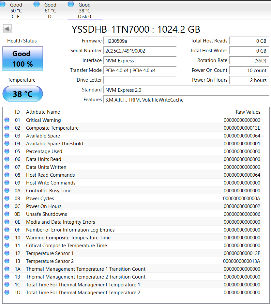Select the Firmware value H230509a
This screenshot has width=271, height=305.
click(140, 41)
